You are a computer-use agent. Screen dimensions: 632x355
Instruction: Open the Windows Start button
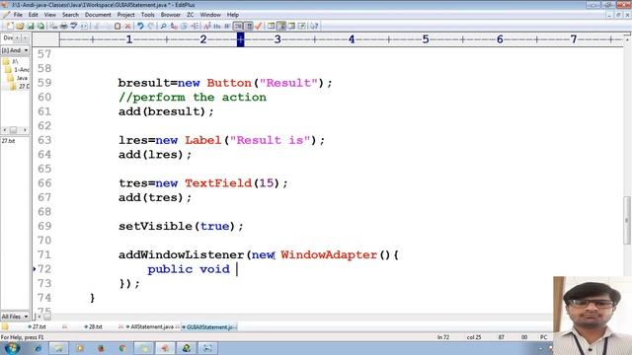pos(12,348)
